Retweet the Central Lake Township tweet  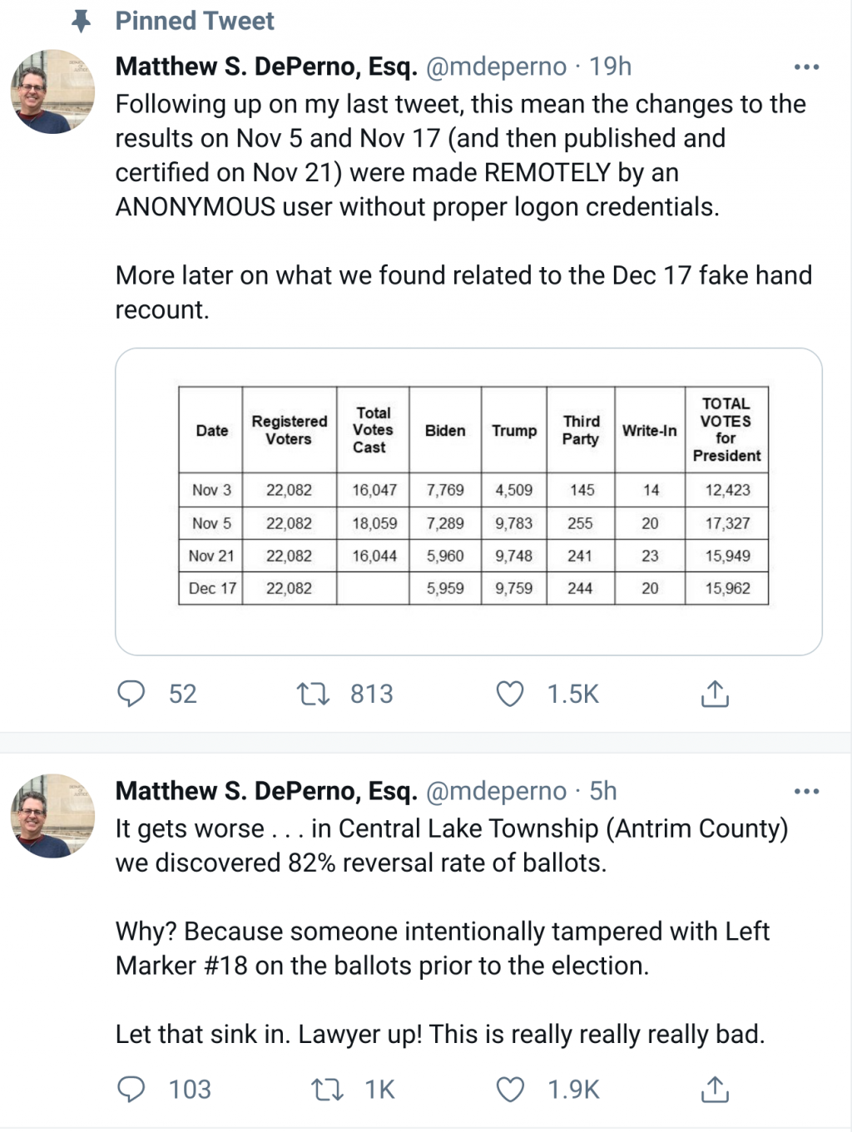pyautogui.click(x=327, y=1090)
